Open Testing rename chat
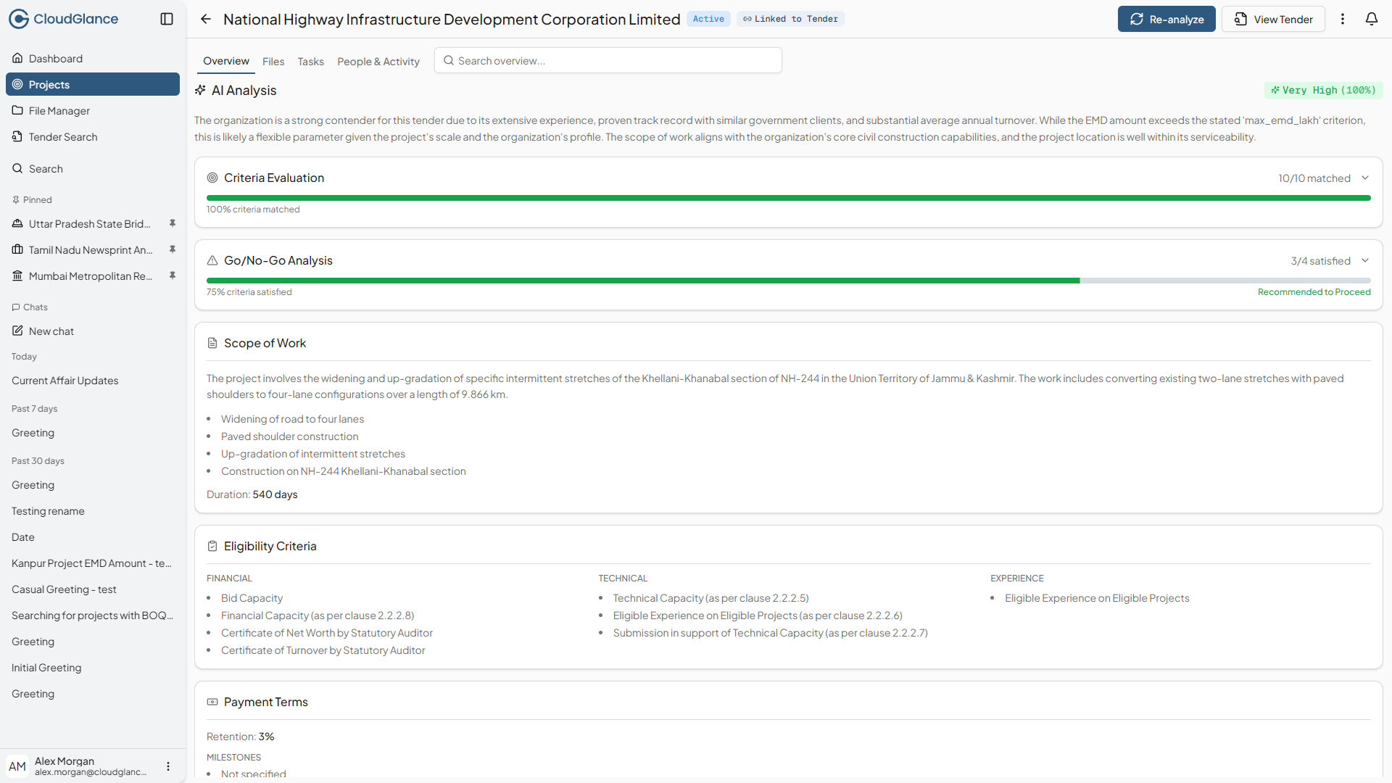This screenshot has width=1392, height=783. tap(93, 511)
